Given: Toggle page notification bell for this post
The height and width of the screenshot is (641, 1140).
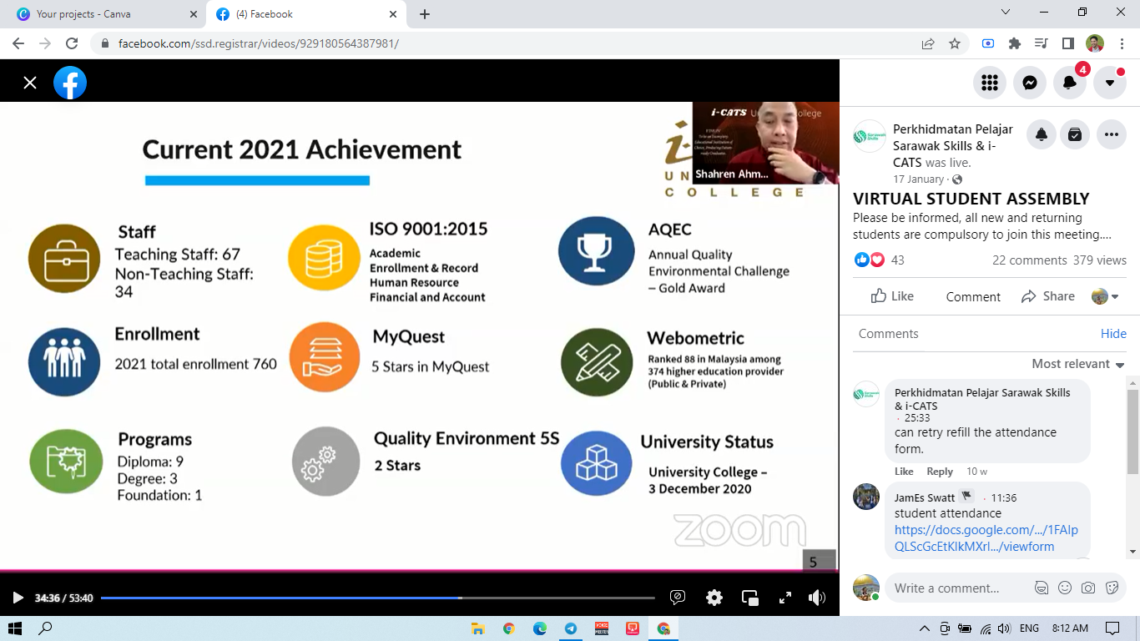Looking at the screenshot, I should click(x=1042, y=134).
